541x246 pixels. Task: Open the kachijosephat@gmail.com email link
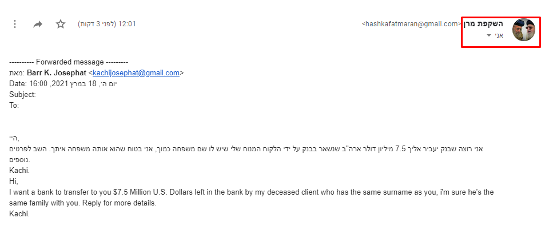136,72
